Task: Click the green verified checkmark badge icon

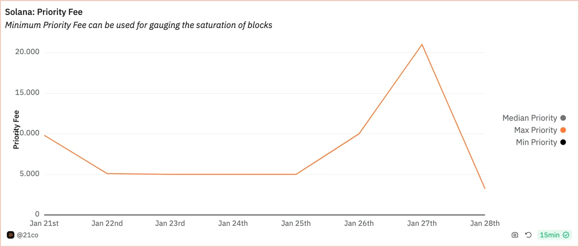Action: [566, 235]
